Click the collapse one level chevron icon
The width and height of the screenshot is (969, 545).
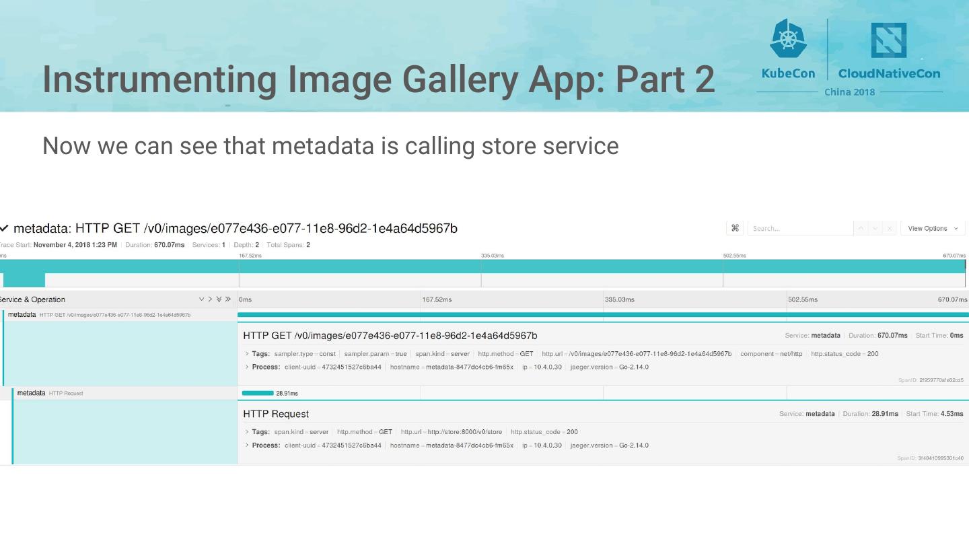click(x=210, y=299)
